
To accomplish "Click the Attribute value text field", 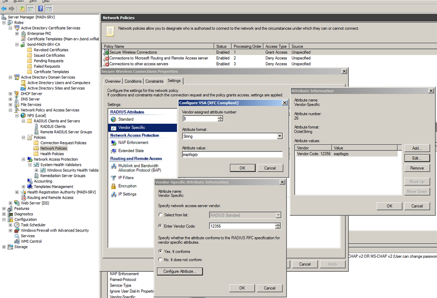I will (x=232, y=154).
